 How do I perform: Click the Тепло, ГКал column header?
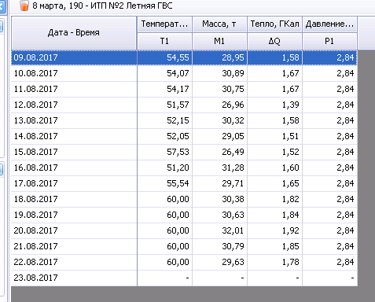pos(274,24)
